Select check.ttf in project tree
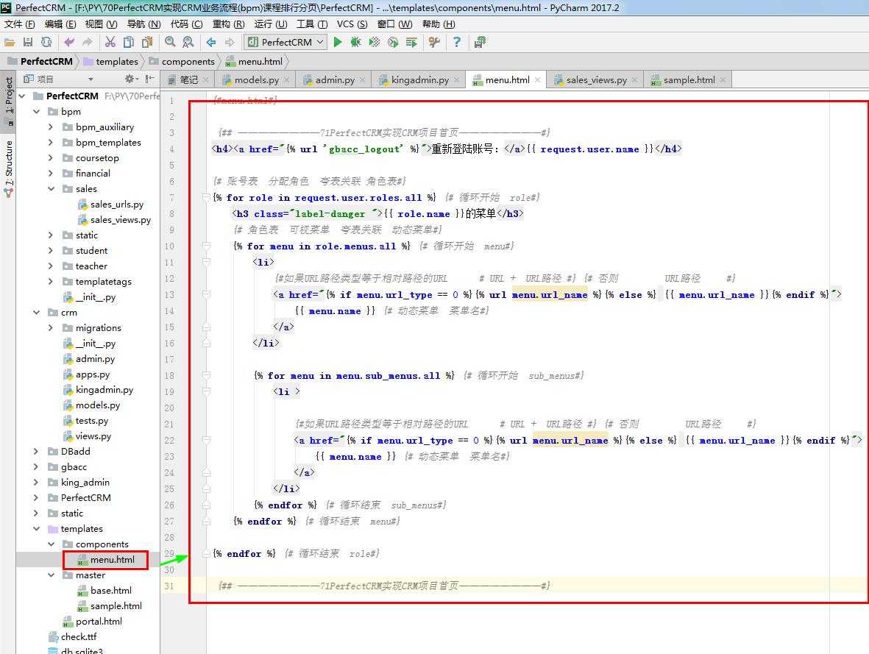869x654 pixels. tap(79, 637)
